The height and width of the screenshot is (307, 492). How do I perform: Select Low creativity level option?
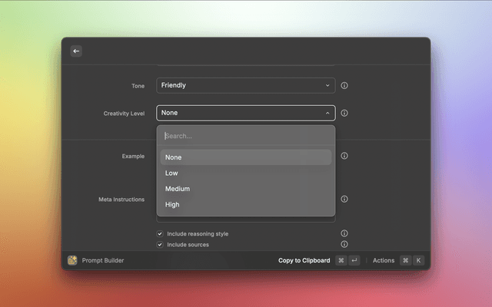tap(245, 173)
